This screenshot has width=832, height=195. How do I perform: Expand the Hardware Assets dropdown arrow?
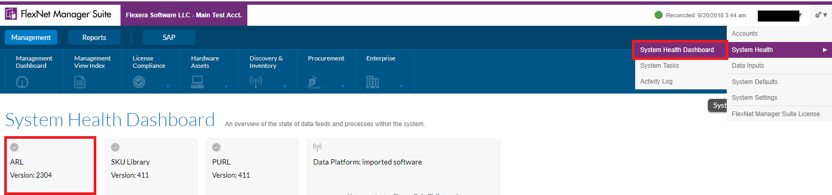(226, 86)
